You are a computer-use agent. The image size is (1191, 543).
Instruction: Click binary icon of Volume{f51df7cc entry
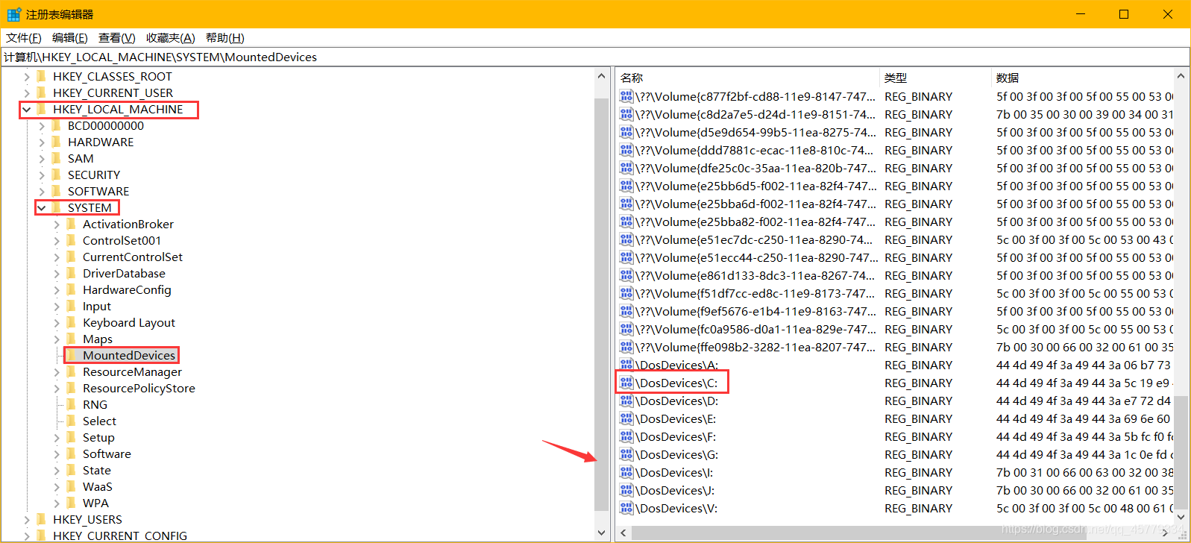(626, 293)
